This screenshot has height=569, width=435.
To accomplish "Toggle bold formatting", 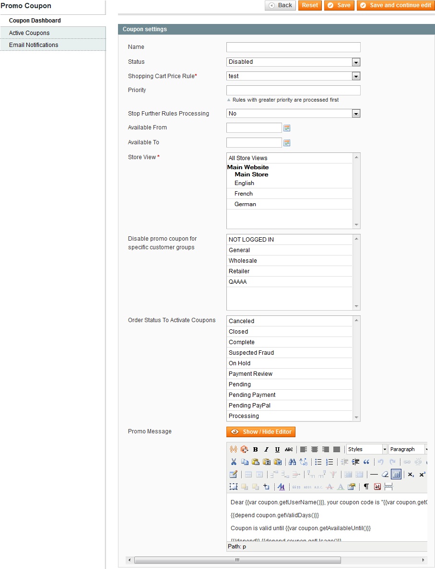I will click(255, 449).
